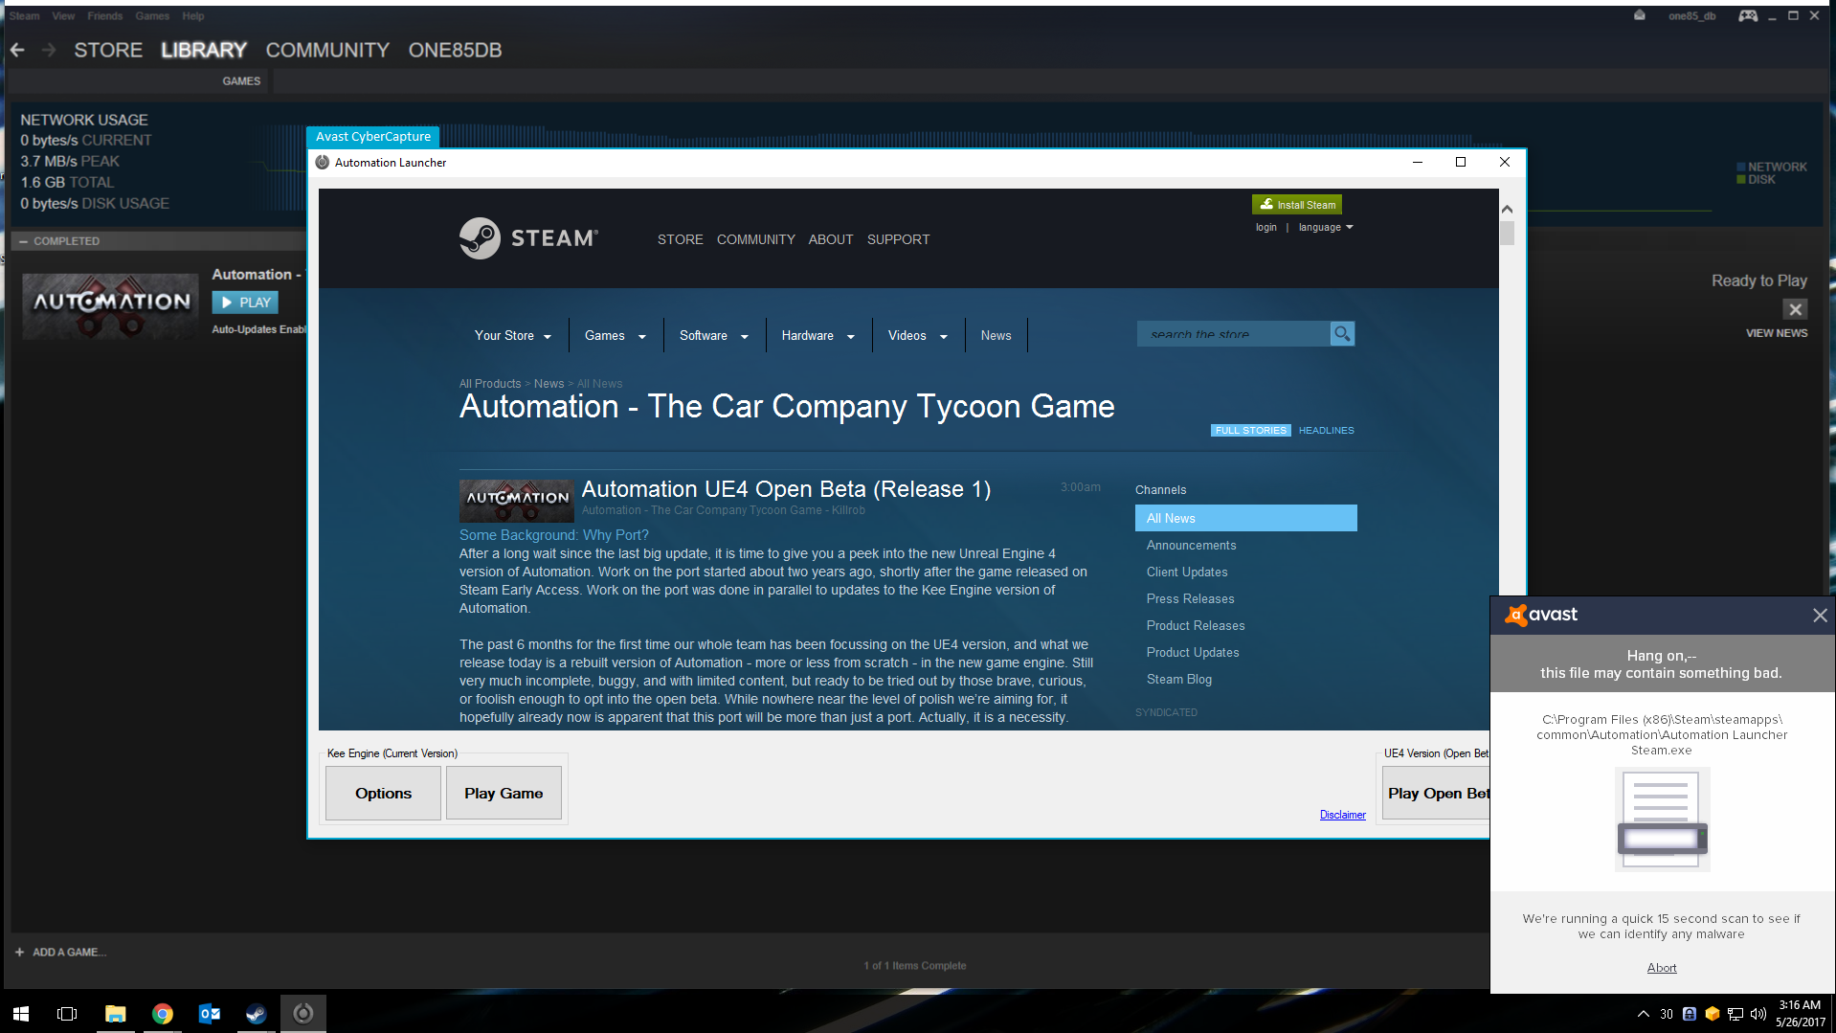Dismiss the Ready to Play notification X
Viewport: 1836px width, 1033px height.
tap(1795, 309)
